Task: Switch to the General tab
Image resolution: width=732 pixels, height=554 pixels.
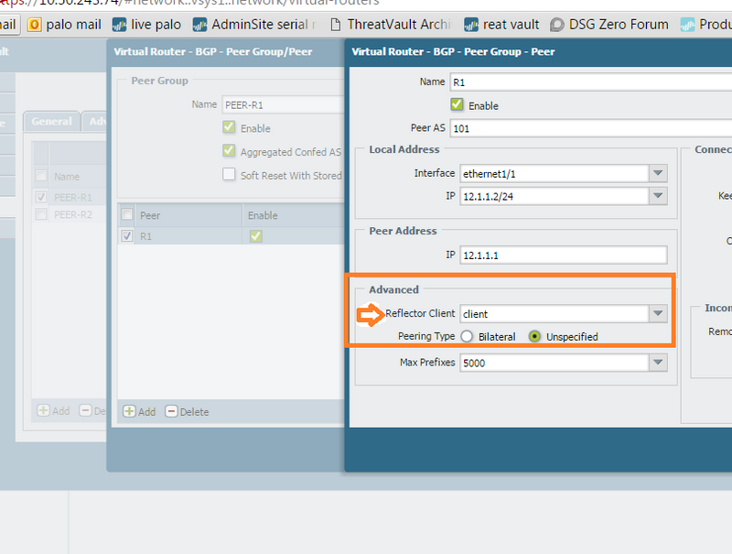Action: (52, 122)
